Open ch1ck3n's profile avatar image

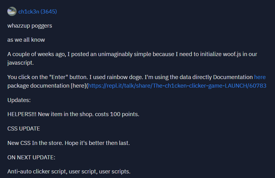click(12, 11)
